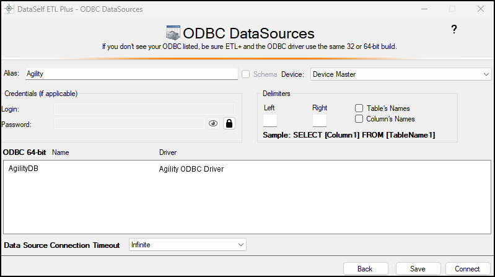Click the Save button

click(418, 268)
